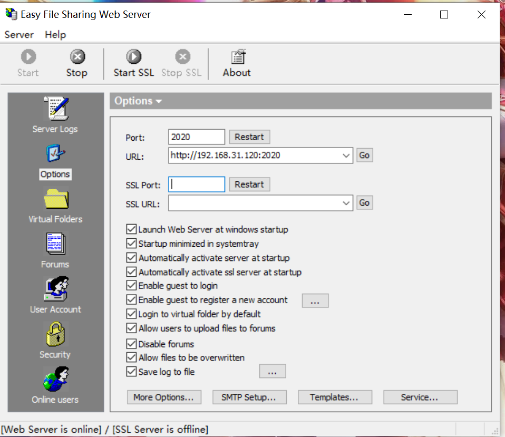Viewport: 505px width, 437px height.
Task: Click ellipsis button beside Save log to file
Action: point(273,371)
